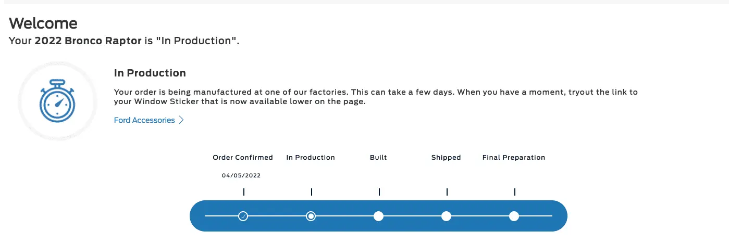Click the tick mark above Built dot
This screenshot has width=729, height=244.
[x=379, y=192]
